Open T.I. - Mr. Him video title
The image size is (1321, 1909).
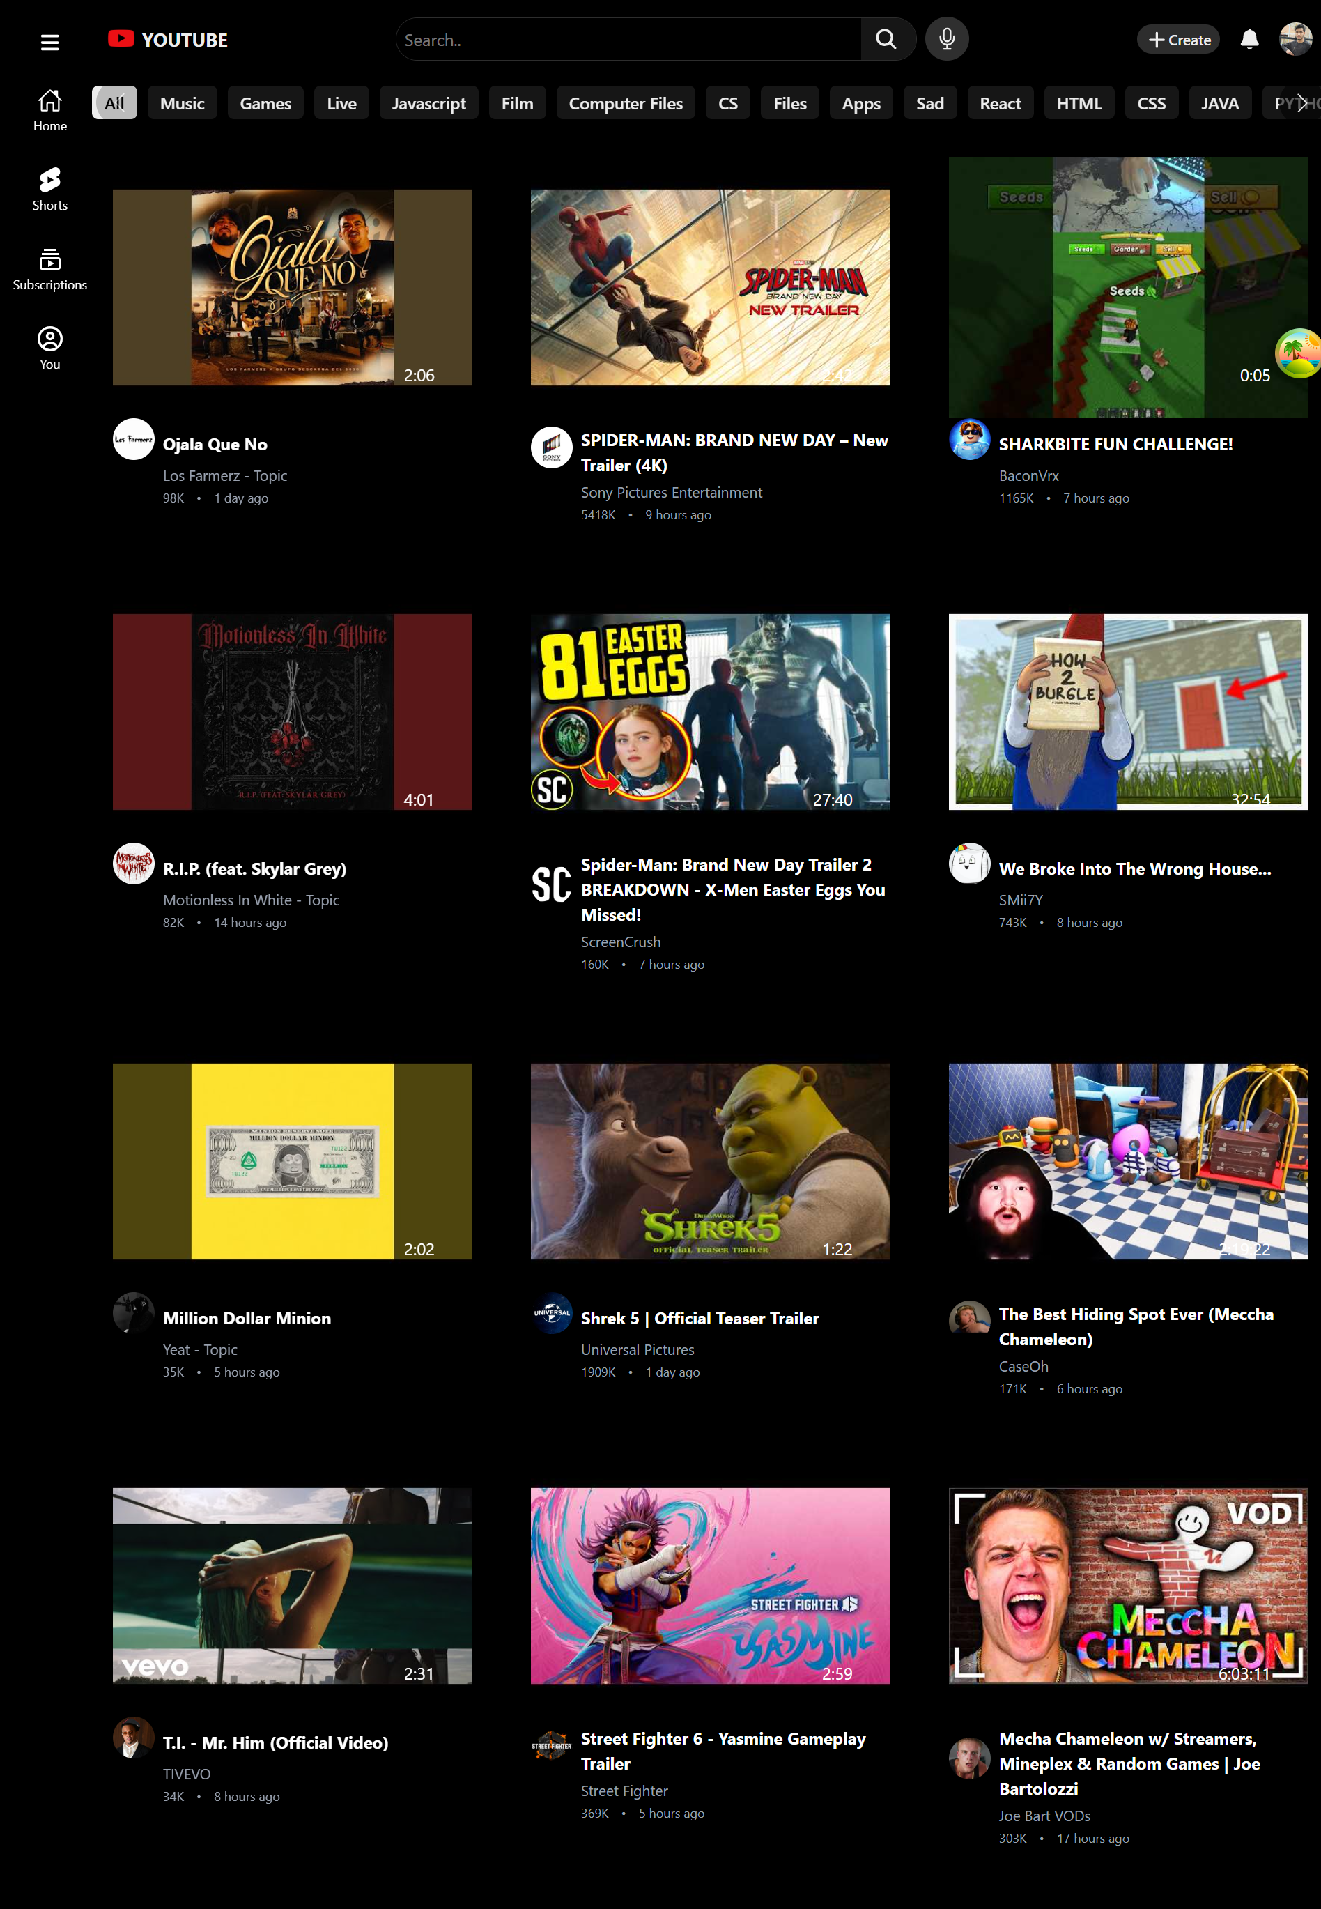pyautogui.click(x=276, y=1742)
